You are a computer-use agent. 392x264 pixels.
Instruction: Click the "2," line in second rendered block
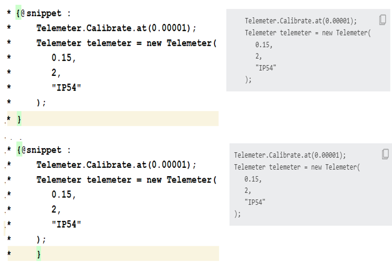(247, 190)
